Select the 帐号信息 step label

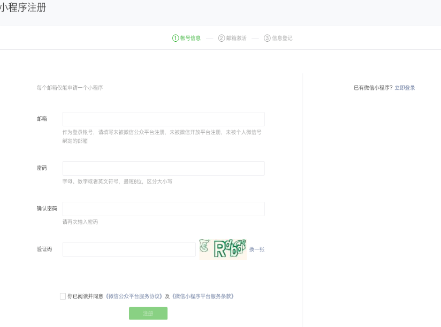pos(191,38)
